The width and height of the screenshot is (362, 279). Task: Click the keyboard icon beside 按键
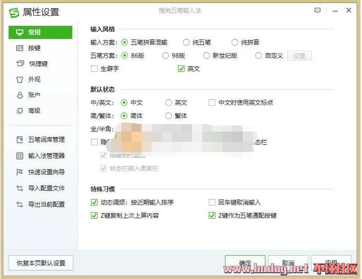(x=20, y=48)
